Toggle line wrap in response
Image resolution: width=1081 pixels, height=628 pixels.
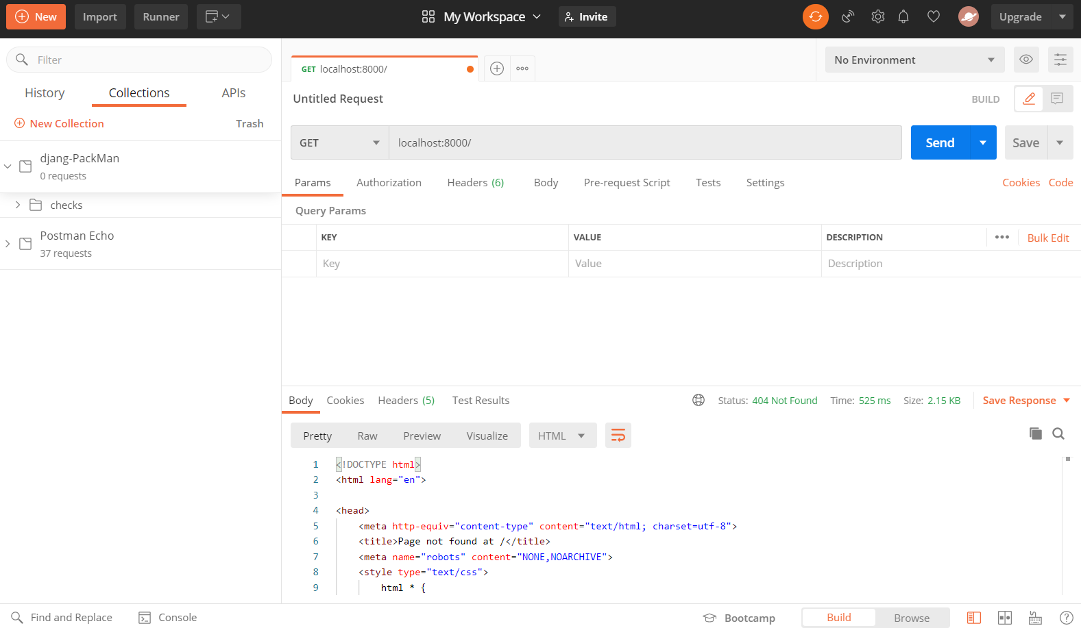pos(618,436)
